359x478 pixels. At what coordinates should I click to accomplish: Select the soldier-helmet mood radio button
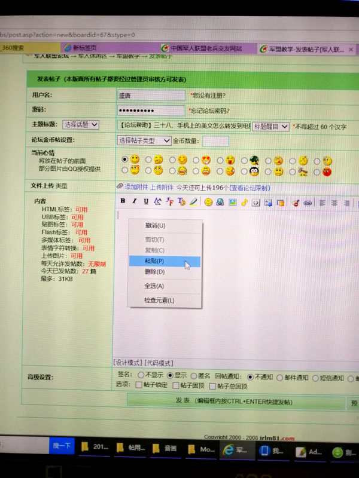pyautogui.click(x=244, y=160)
